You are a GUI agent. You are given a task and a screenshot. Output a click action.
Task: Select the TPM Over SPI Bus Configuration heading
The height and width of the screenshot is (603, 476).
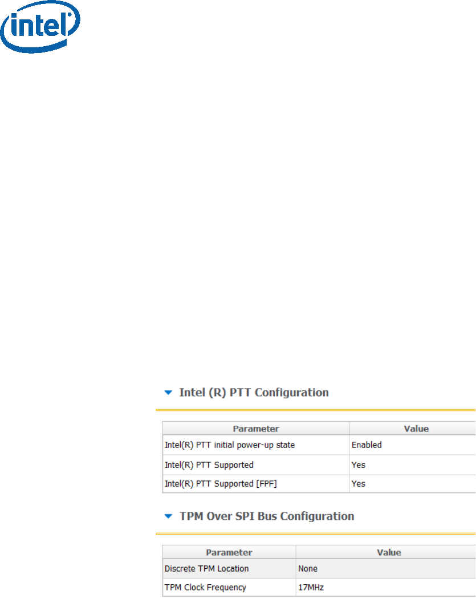pos(267,516)
